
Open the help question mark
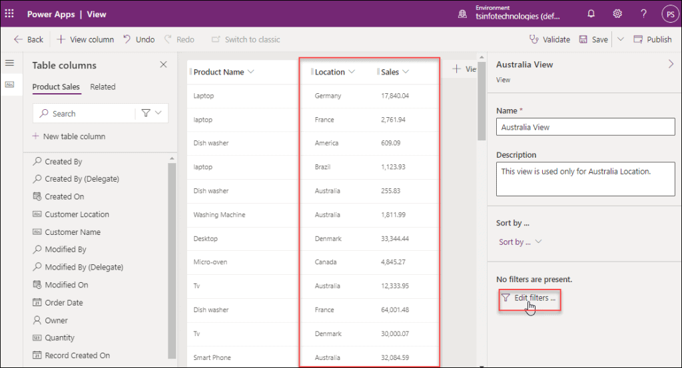(x=643, y=14)
